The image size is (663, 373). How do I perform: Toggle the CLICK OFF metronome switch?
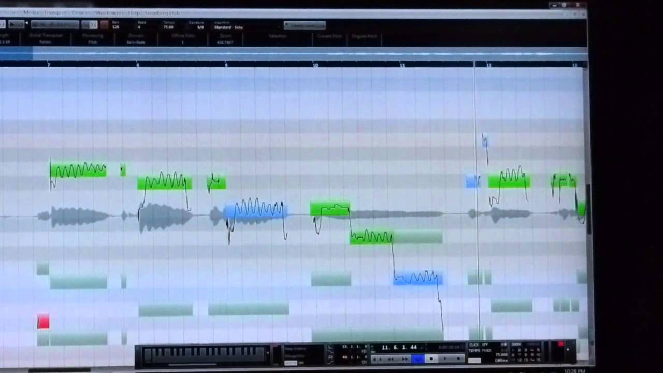pyautogui.click(x=479, y=345)
